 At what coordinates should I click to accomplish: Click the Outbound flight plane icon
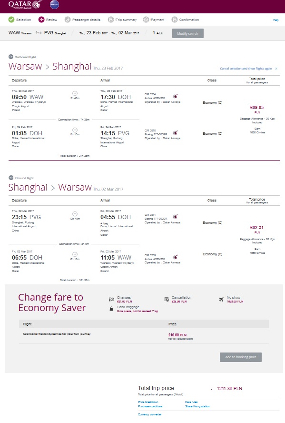[11, 57]
